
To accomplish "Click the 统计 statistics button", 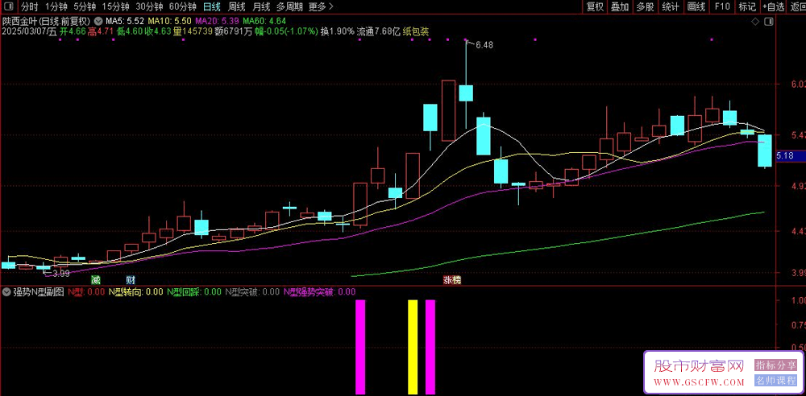I will pyautogui.click(x=671, y=6).
